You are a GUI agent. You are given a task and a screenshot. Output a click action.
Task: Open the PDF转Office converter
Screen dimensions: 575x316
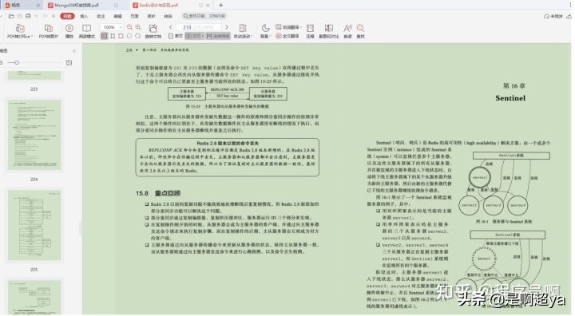pos(20,31)
